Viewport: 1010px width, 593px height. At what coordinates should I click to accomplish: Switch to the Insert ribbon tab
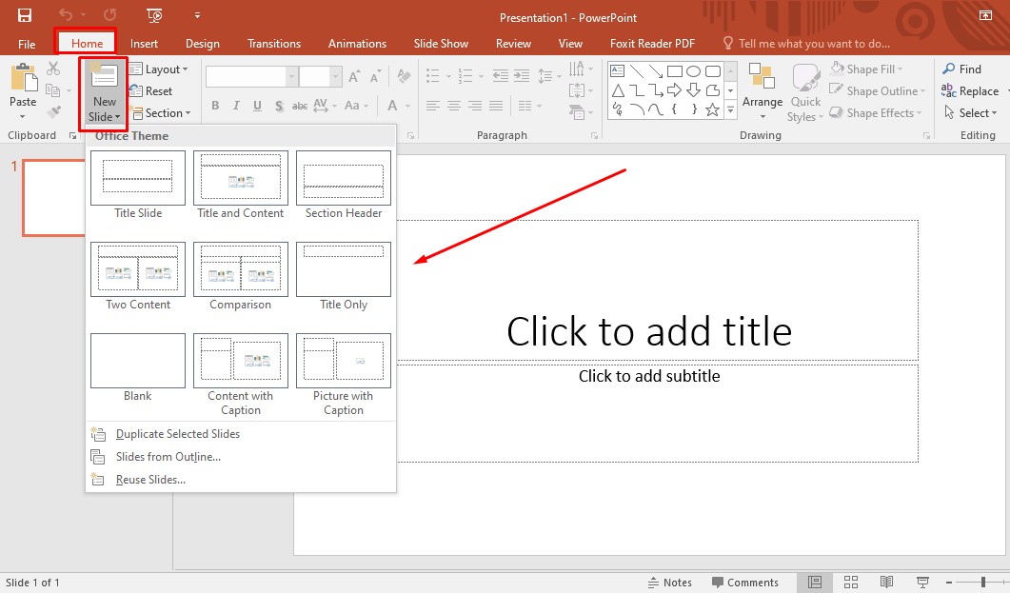[144, 43]
